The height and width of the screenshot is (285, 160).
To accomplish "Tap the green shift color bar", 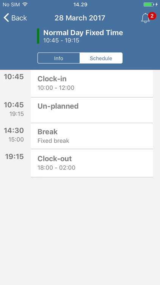I will [38, 36].
